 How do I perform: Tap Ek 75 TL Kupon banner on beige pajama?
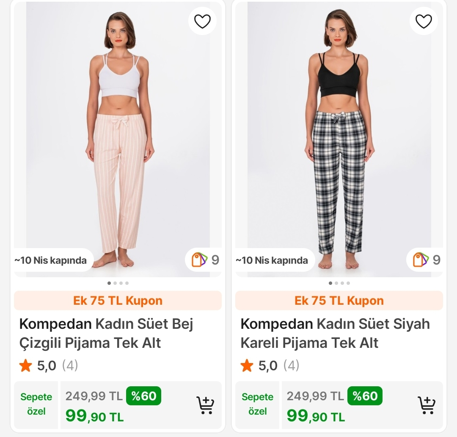pos(118,300)
